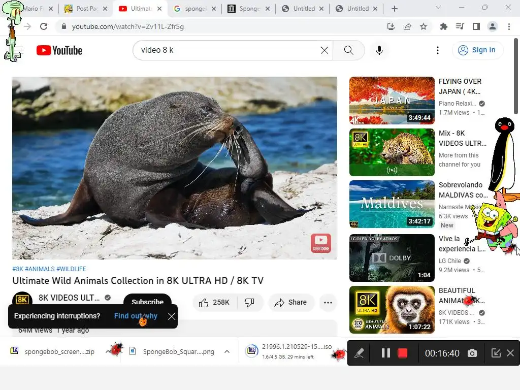Share this page icon in address bar

407,26
